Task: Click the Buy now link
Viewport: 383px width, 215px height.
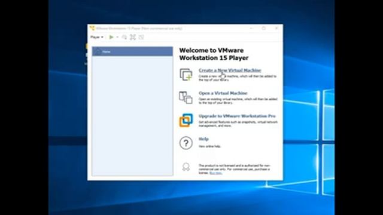Action: [215, 173]
